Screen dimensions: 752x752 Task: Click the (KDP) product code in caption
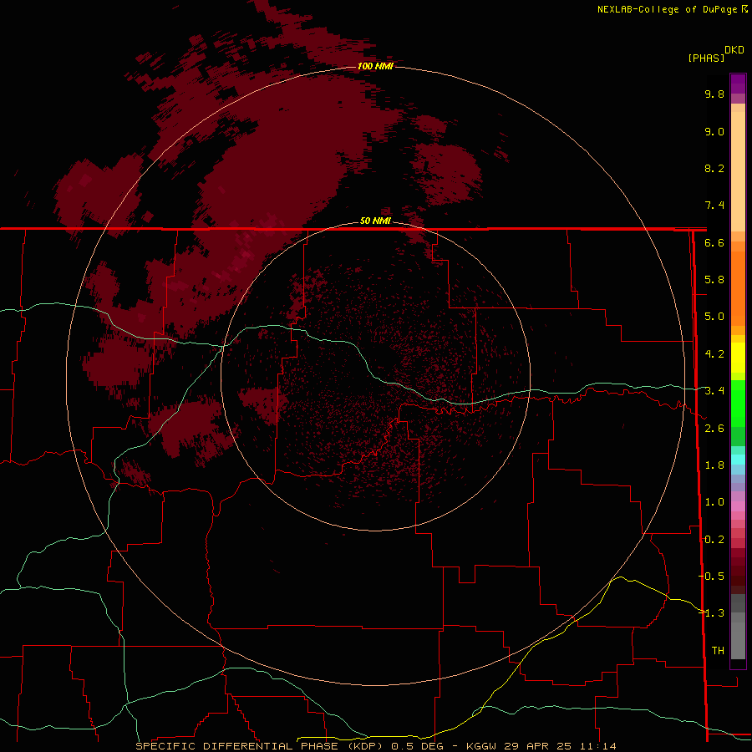[365, 746]
